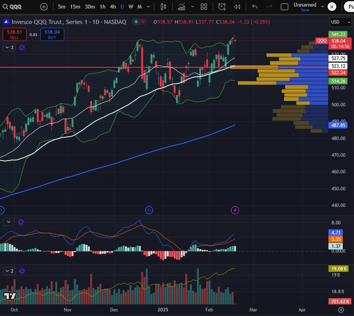Viewport: 354px width, 316px height.
Task: Open user profile avatar menu
Action: coord(332,7)
